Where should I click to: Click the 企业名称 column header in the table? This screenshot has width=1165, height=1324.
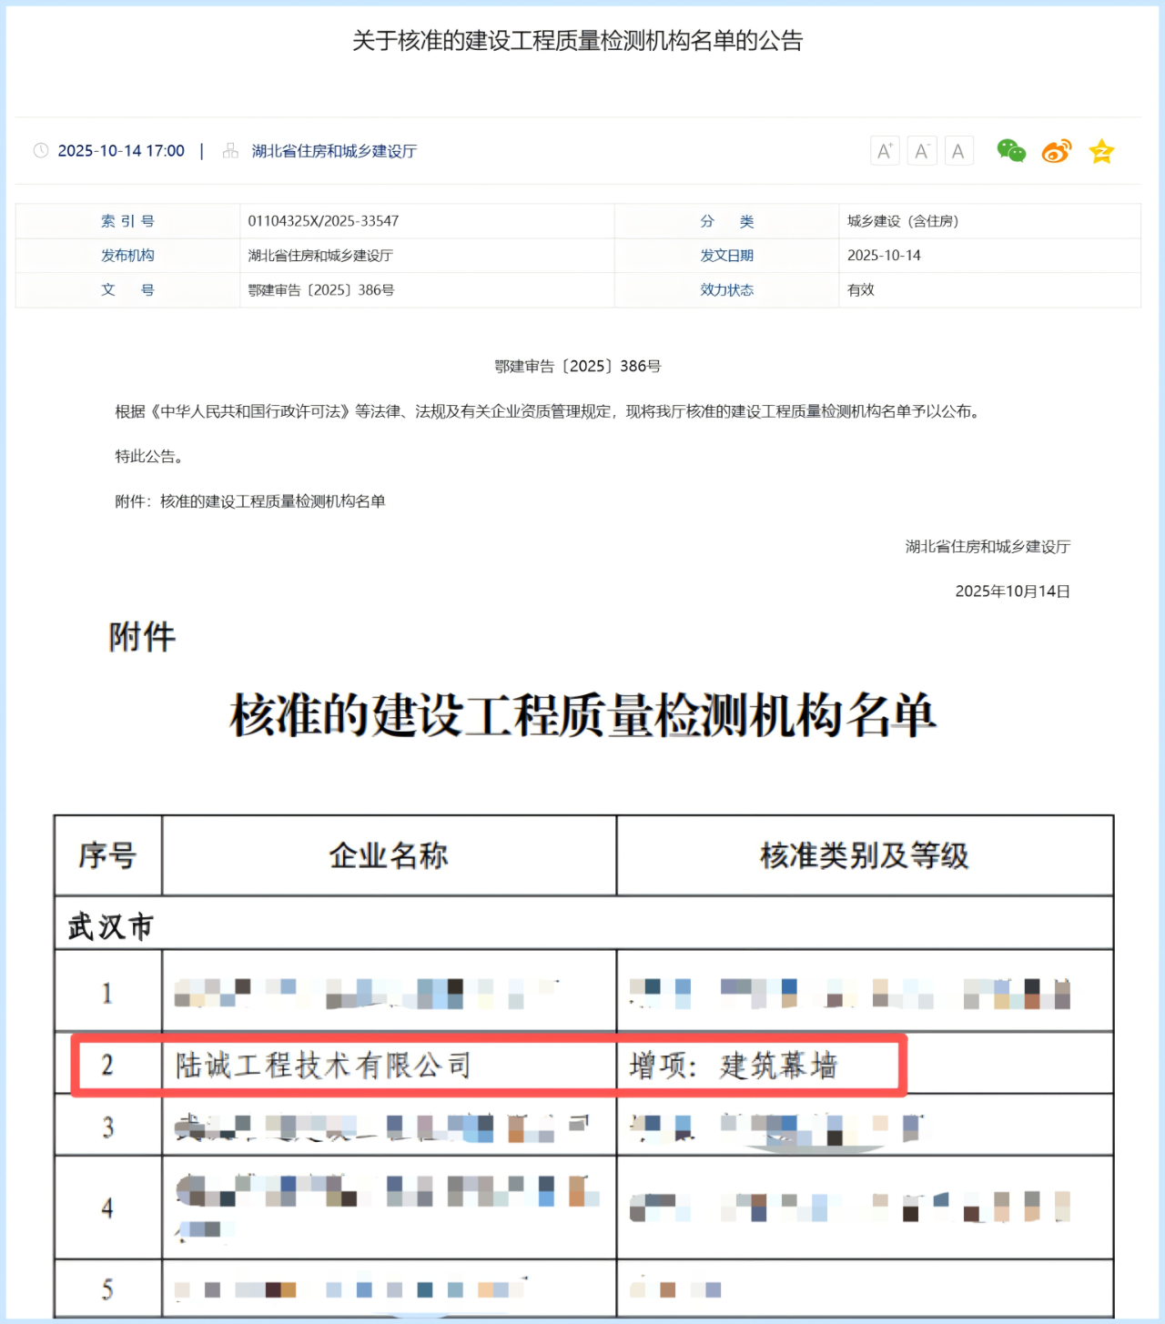[x=389, y=855]
